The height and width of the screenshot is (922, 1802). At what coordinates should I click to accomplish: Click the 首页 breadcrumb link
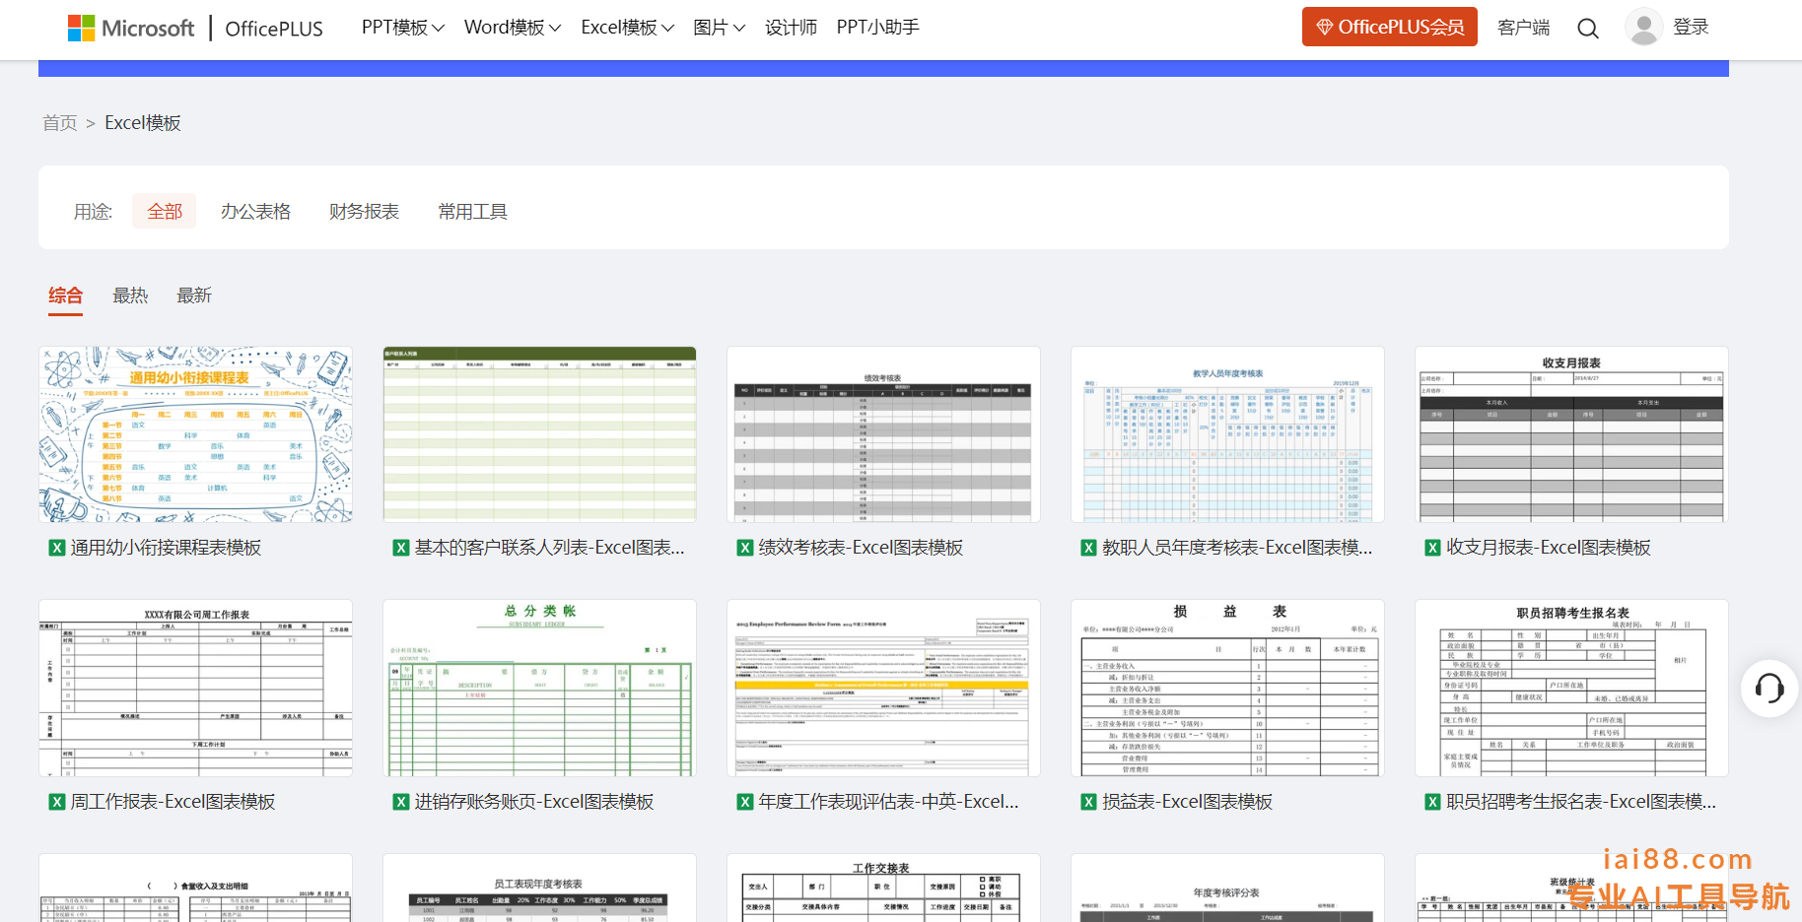coord(60,123)
